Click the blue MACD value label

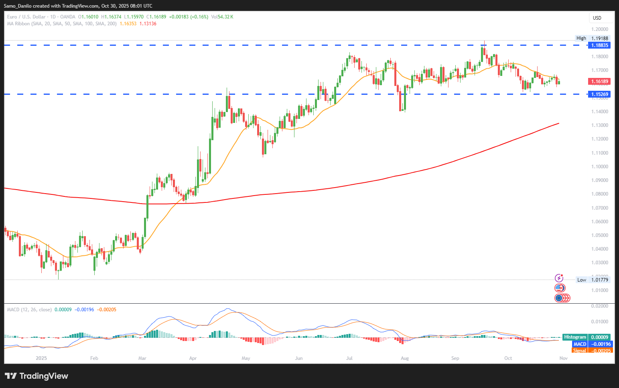[x=592, y=344]
